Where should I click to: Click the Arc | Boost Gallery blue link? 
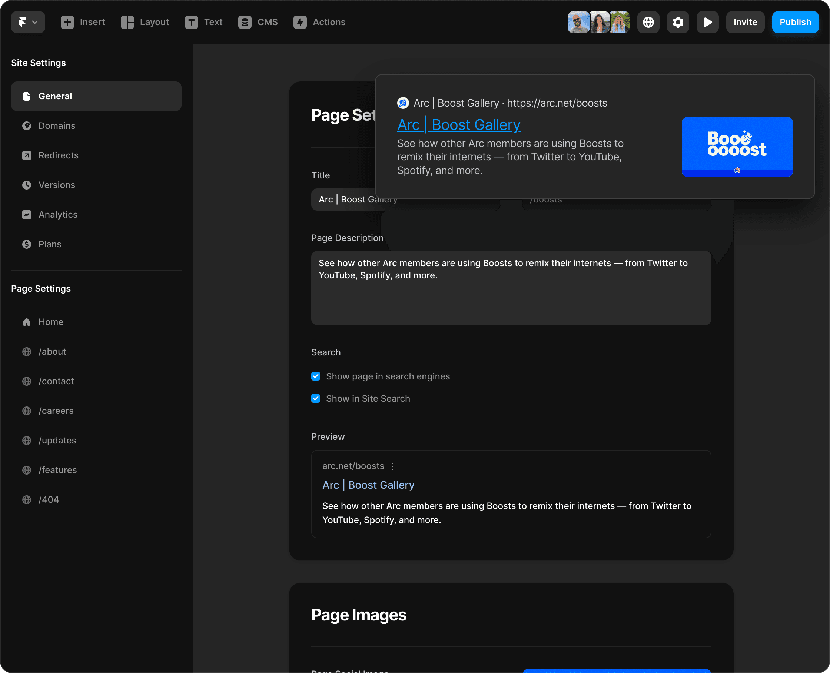point(459,125)
